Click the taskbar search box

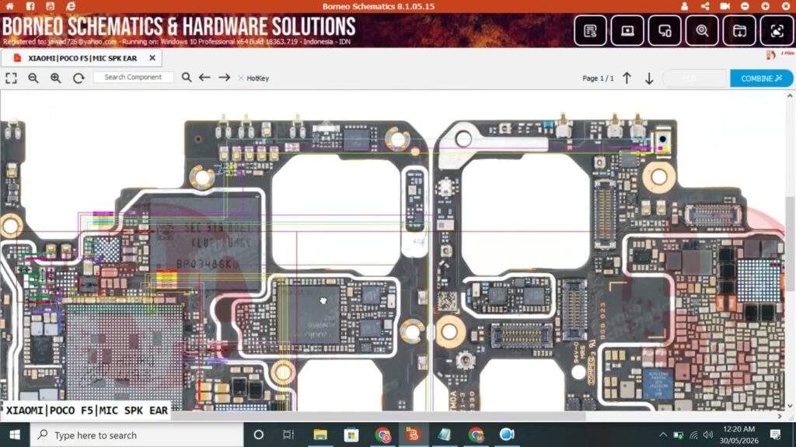[x=137, y=435]
